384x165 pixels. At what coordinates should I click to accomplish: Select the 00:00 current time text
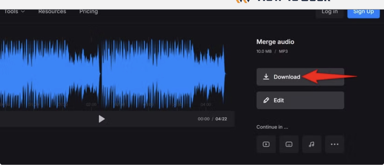click(x=204, y=119)
